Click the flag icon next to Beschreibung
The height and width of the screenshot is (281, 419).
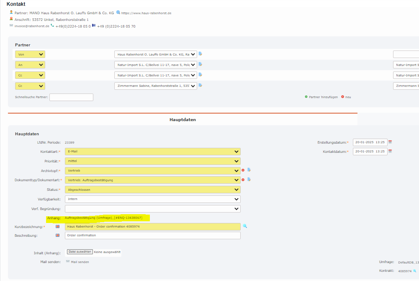[57, 235]
